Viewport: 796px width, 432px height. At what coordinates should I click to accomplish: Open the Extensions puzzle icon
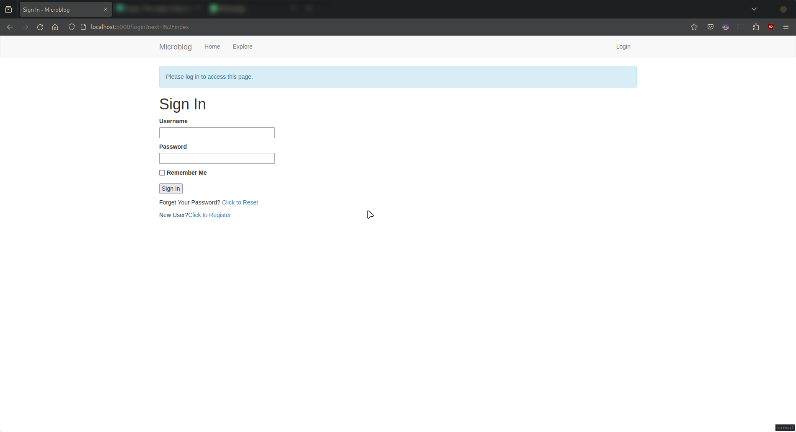[x=756, y=27]
